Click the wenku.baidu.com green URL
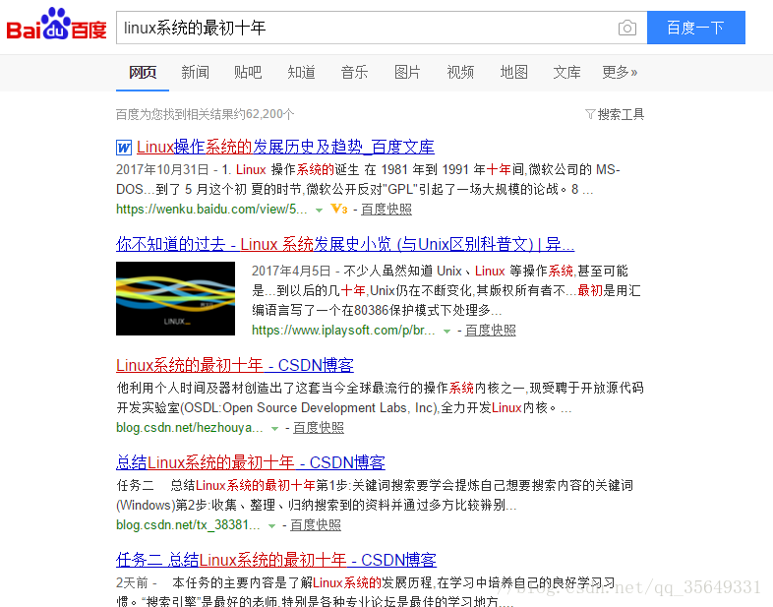 (x=211, y=210)
